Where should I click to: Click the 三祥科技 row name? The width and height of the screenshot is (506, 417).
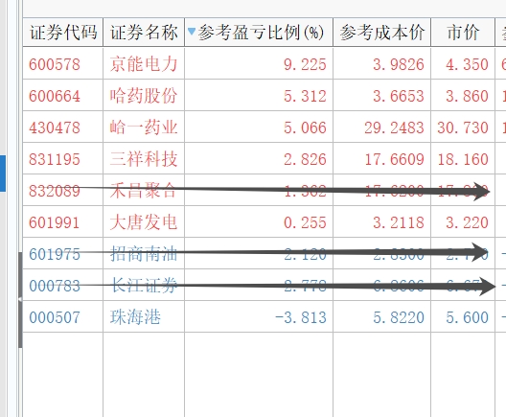pyautogui.click(x=144, y=159)
